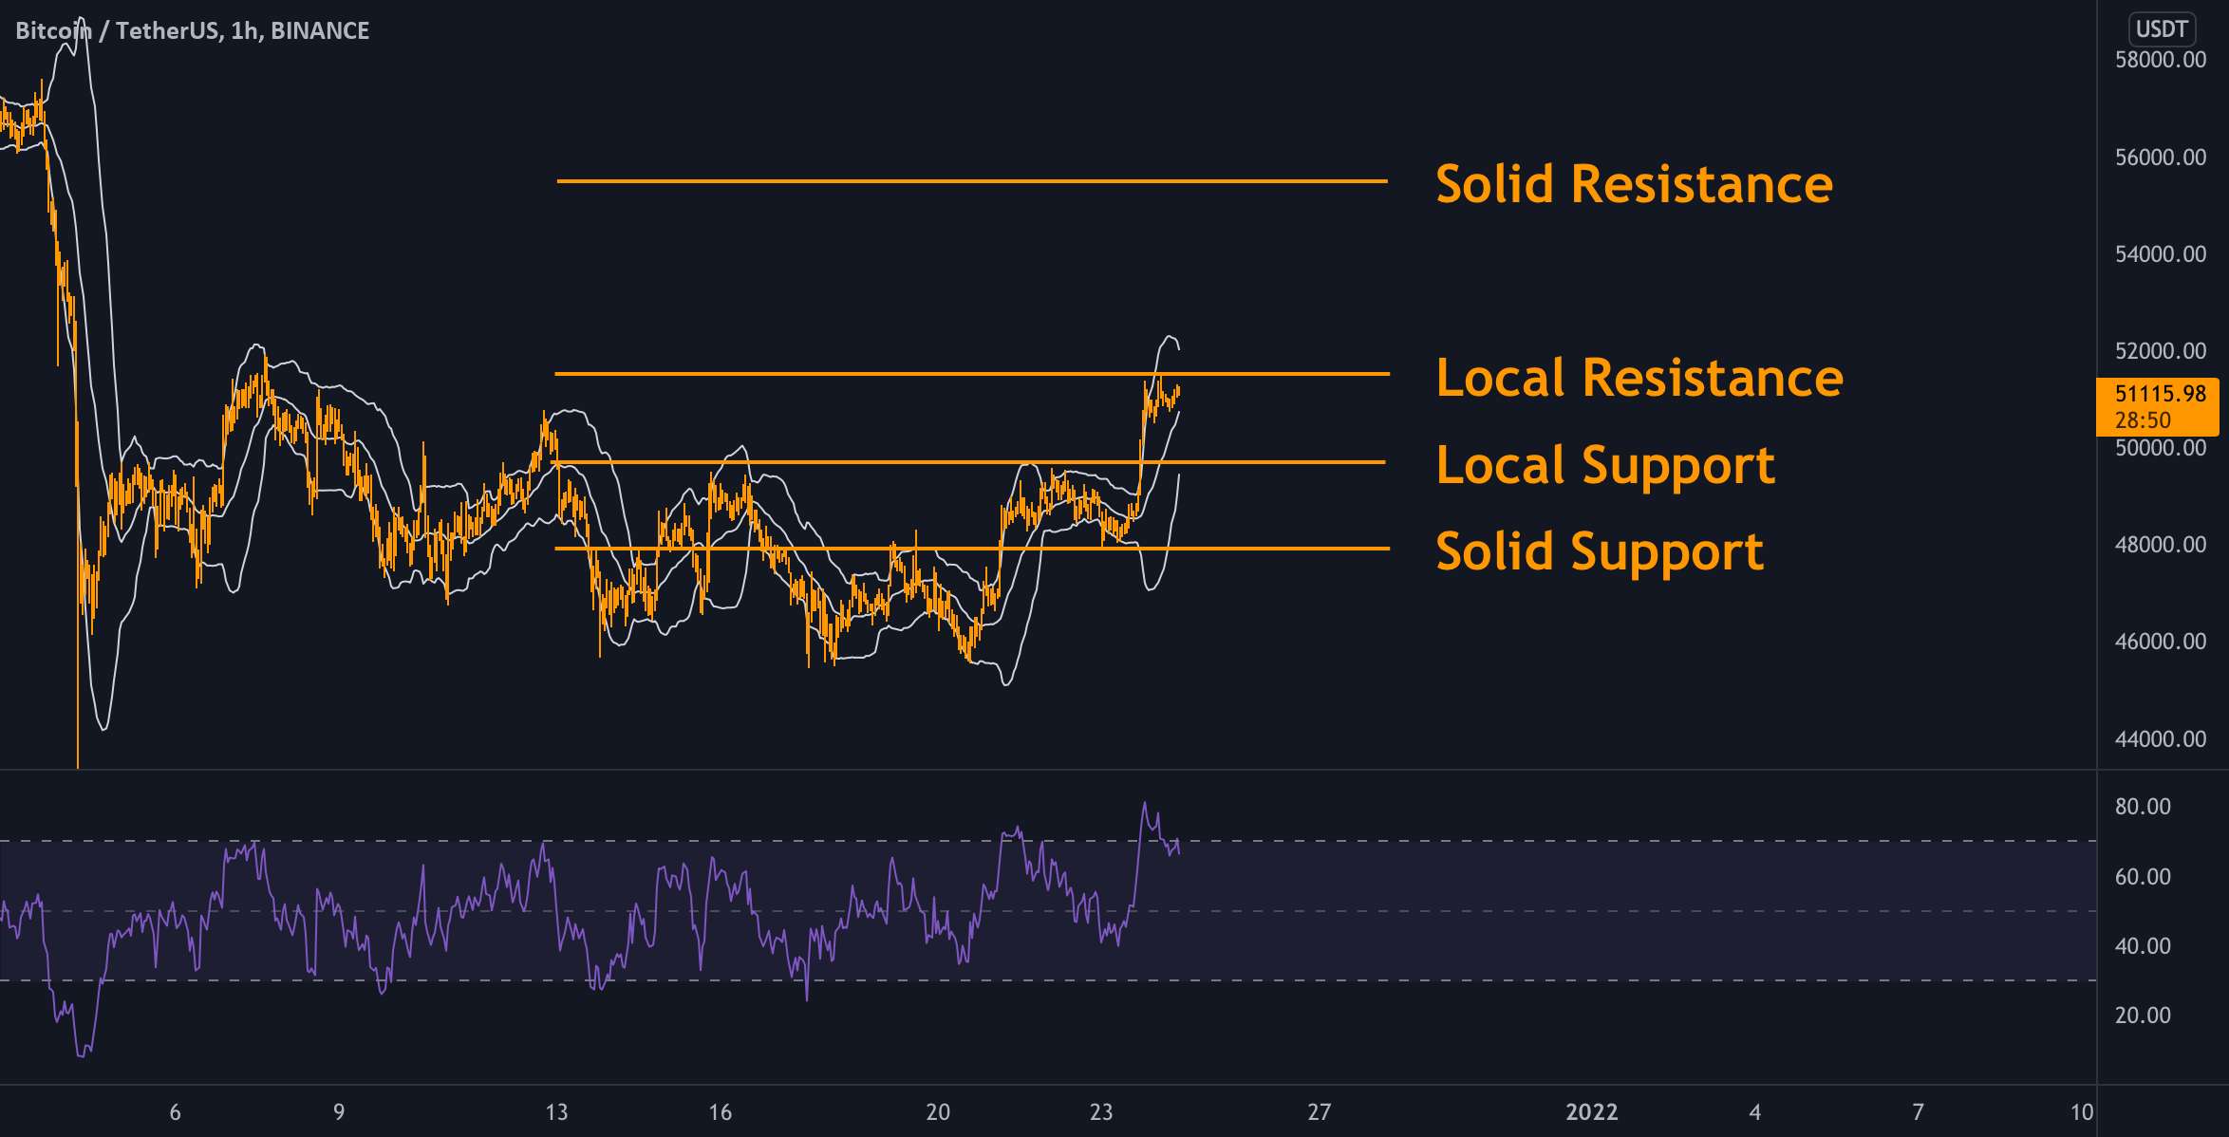Click the 52000.00 price axis label
This screenshot has height=1137, width=2229.
tap(2161, 350)
